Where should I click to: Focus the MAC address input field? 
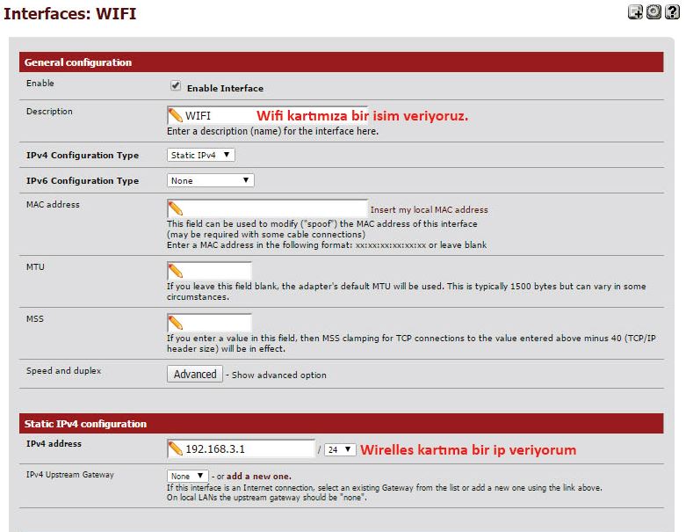pos(274,208)
